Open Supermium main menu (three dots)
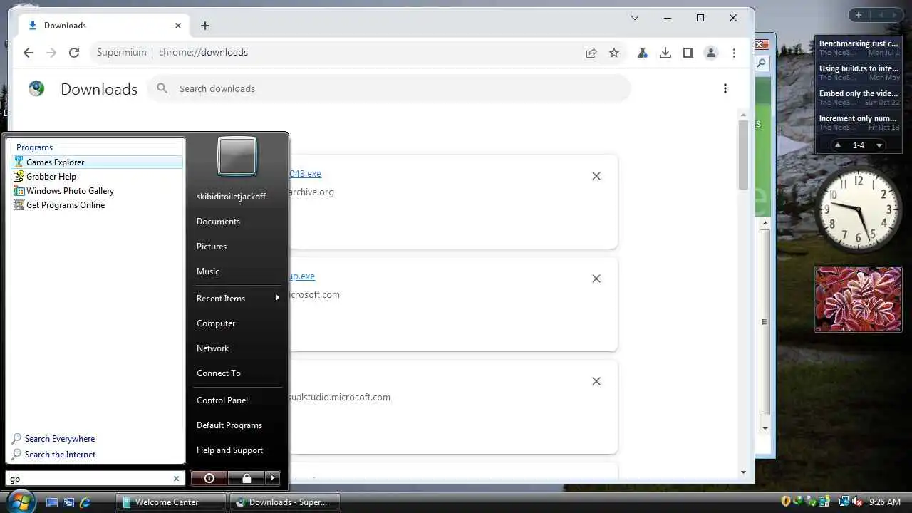 point(734,53)
